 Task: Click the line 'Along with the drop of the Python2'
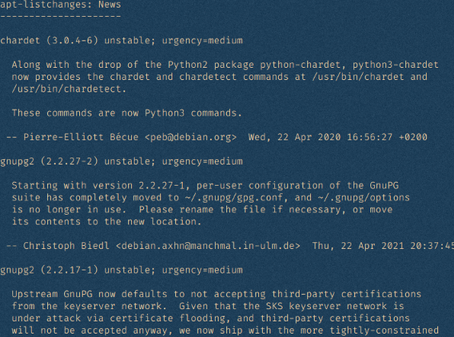(225, 65)
